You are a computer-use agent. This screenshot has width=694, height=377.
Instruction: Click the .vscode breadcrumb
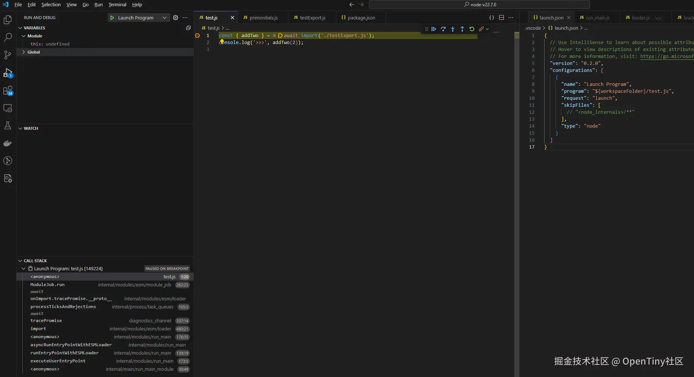(x=533, y=28)
